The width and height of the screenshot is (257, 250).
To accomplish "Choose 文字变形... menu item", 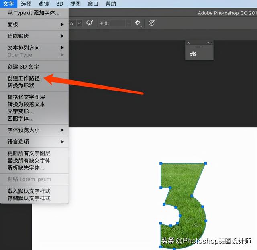I will (x=34, y=111).
